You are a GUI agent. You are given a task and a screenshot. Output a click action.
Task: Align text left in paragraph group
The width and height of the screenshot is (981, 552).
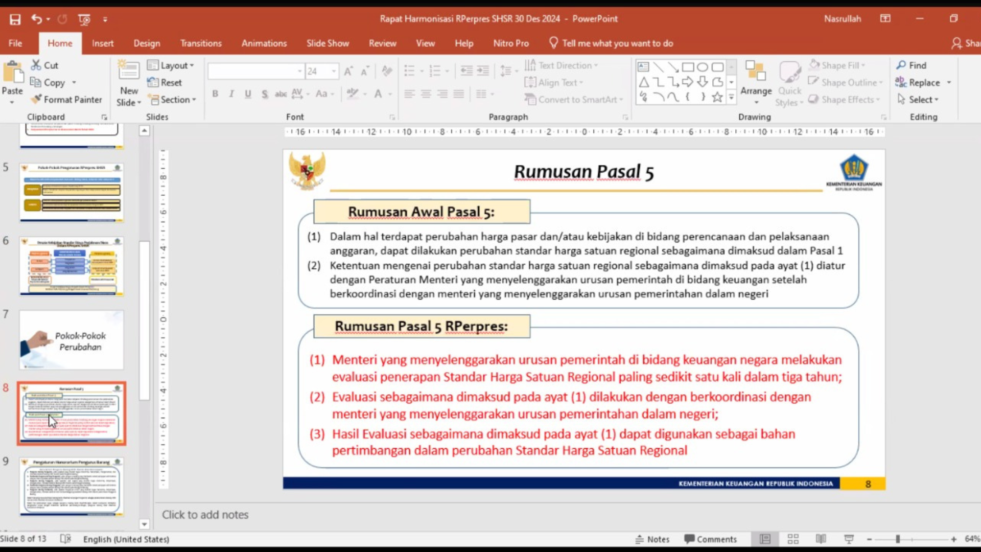(x=409, y=94)
